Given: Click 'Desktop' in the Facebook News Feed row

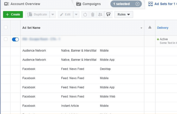Looking at the screenshot, I should (105, 69).
